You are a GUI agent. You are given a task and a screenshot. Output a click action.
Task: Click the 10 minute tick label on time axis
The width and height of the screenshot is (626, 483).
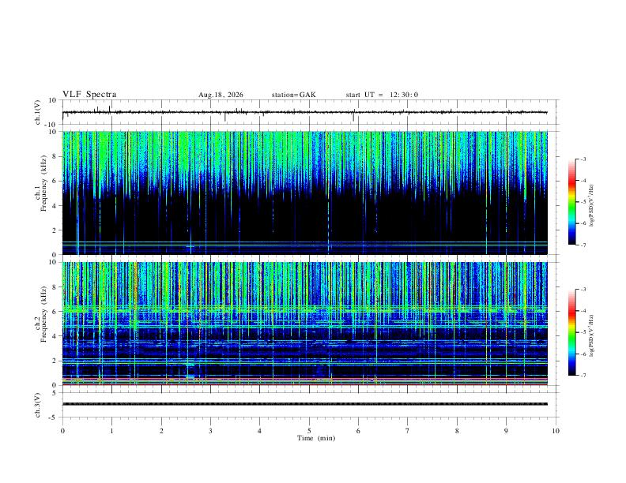click(x=556, y=431)
